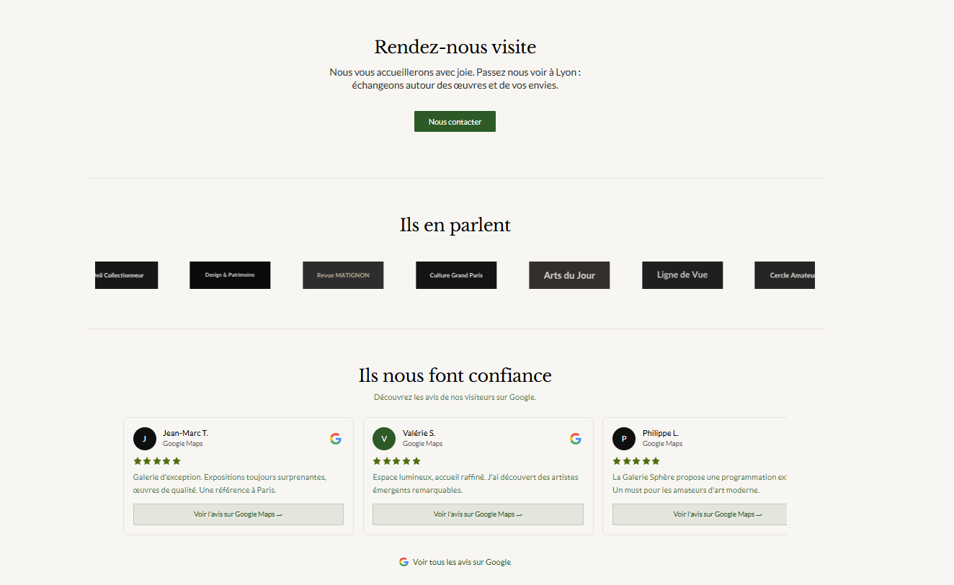Click the star rating in Jean-Marc's review

157,461
